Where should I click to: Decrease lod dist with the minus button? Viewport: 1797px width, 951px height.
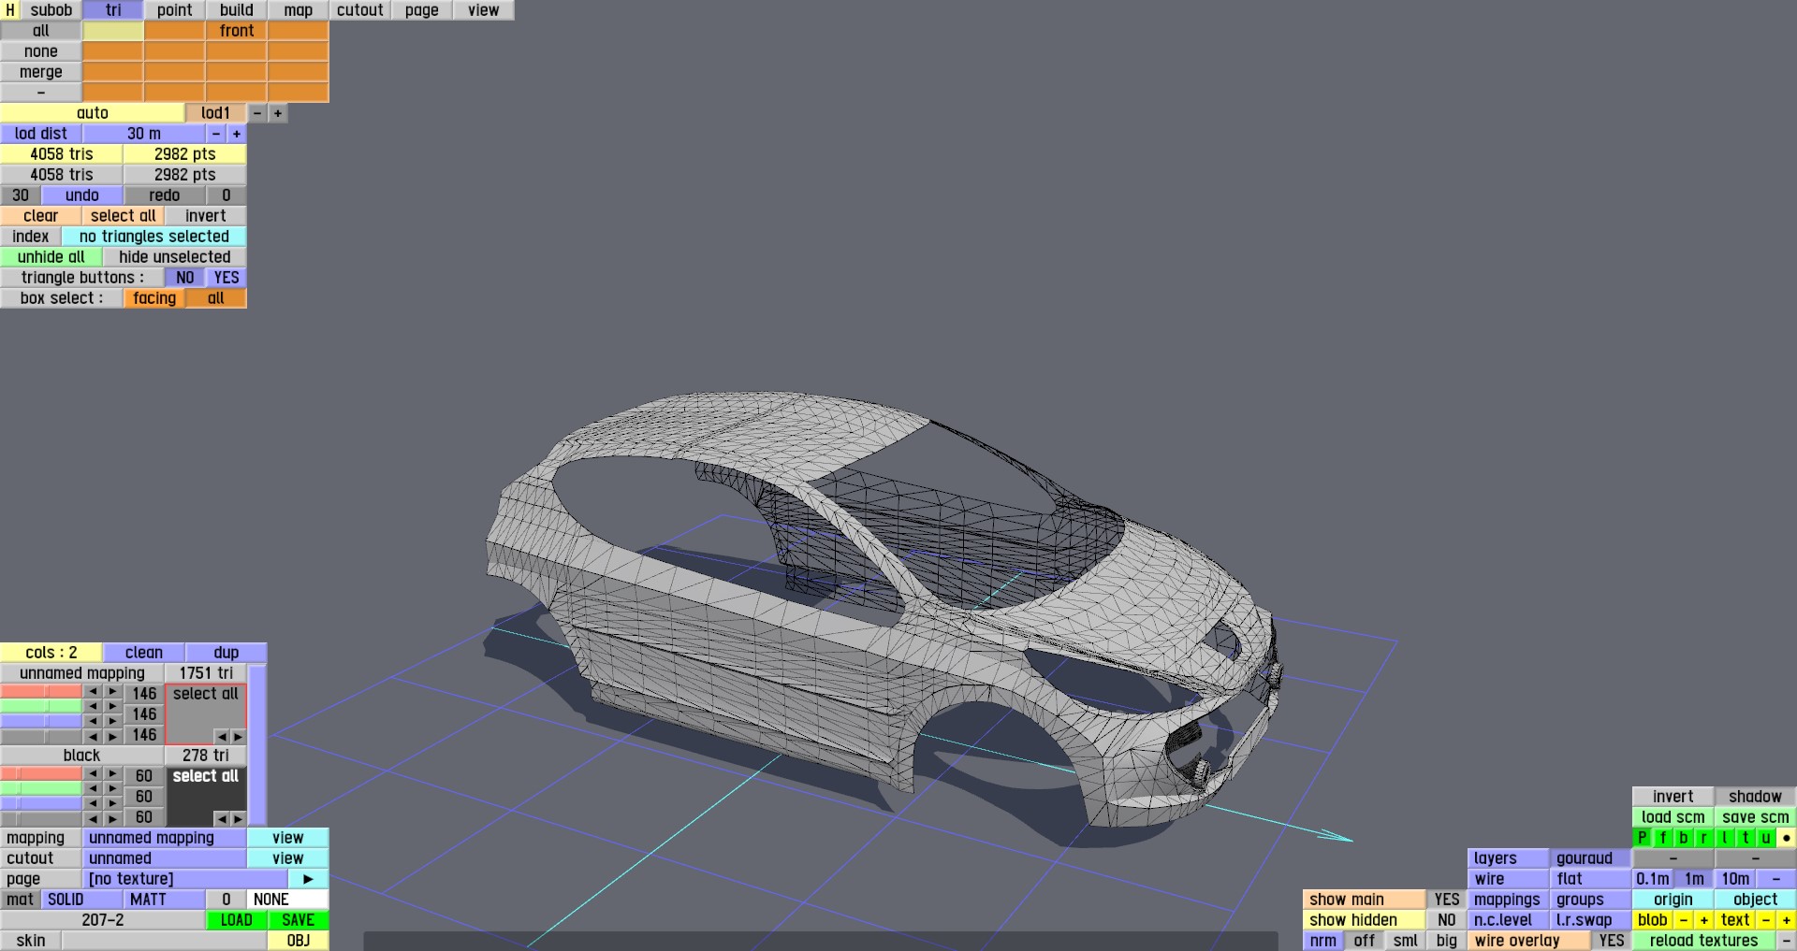click(x=215, y=134)
